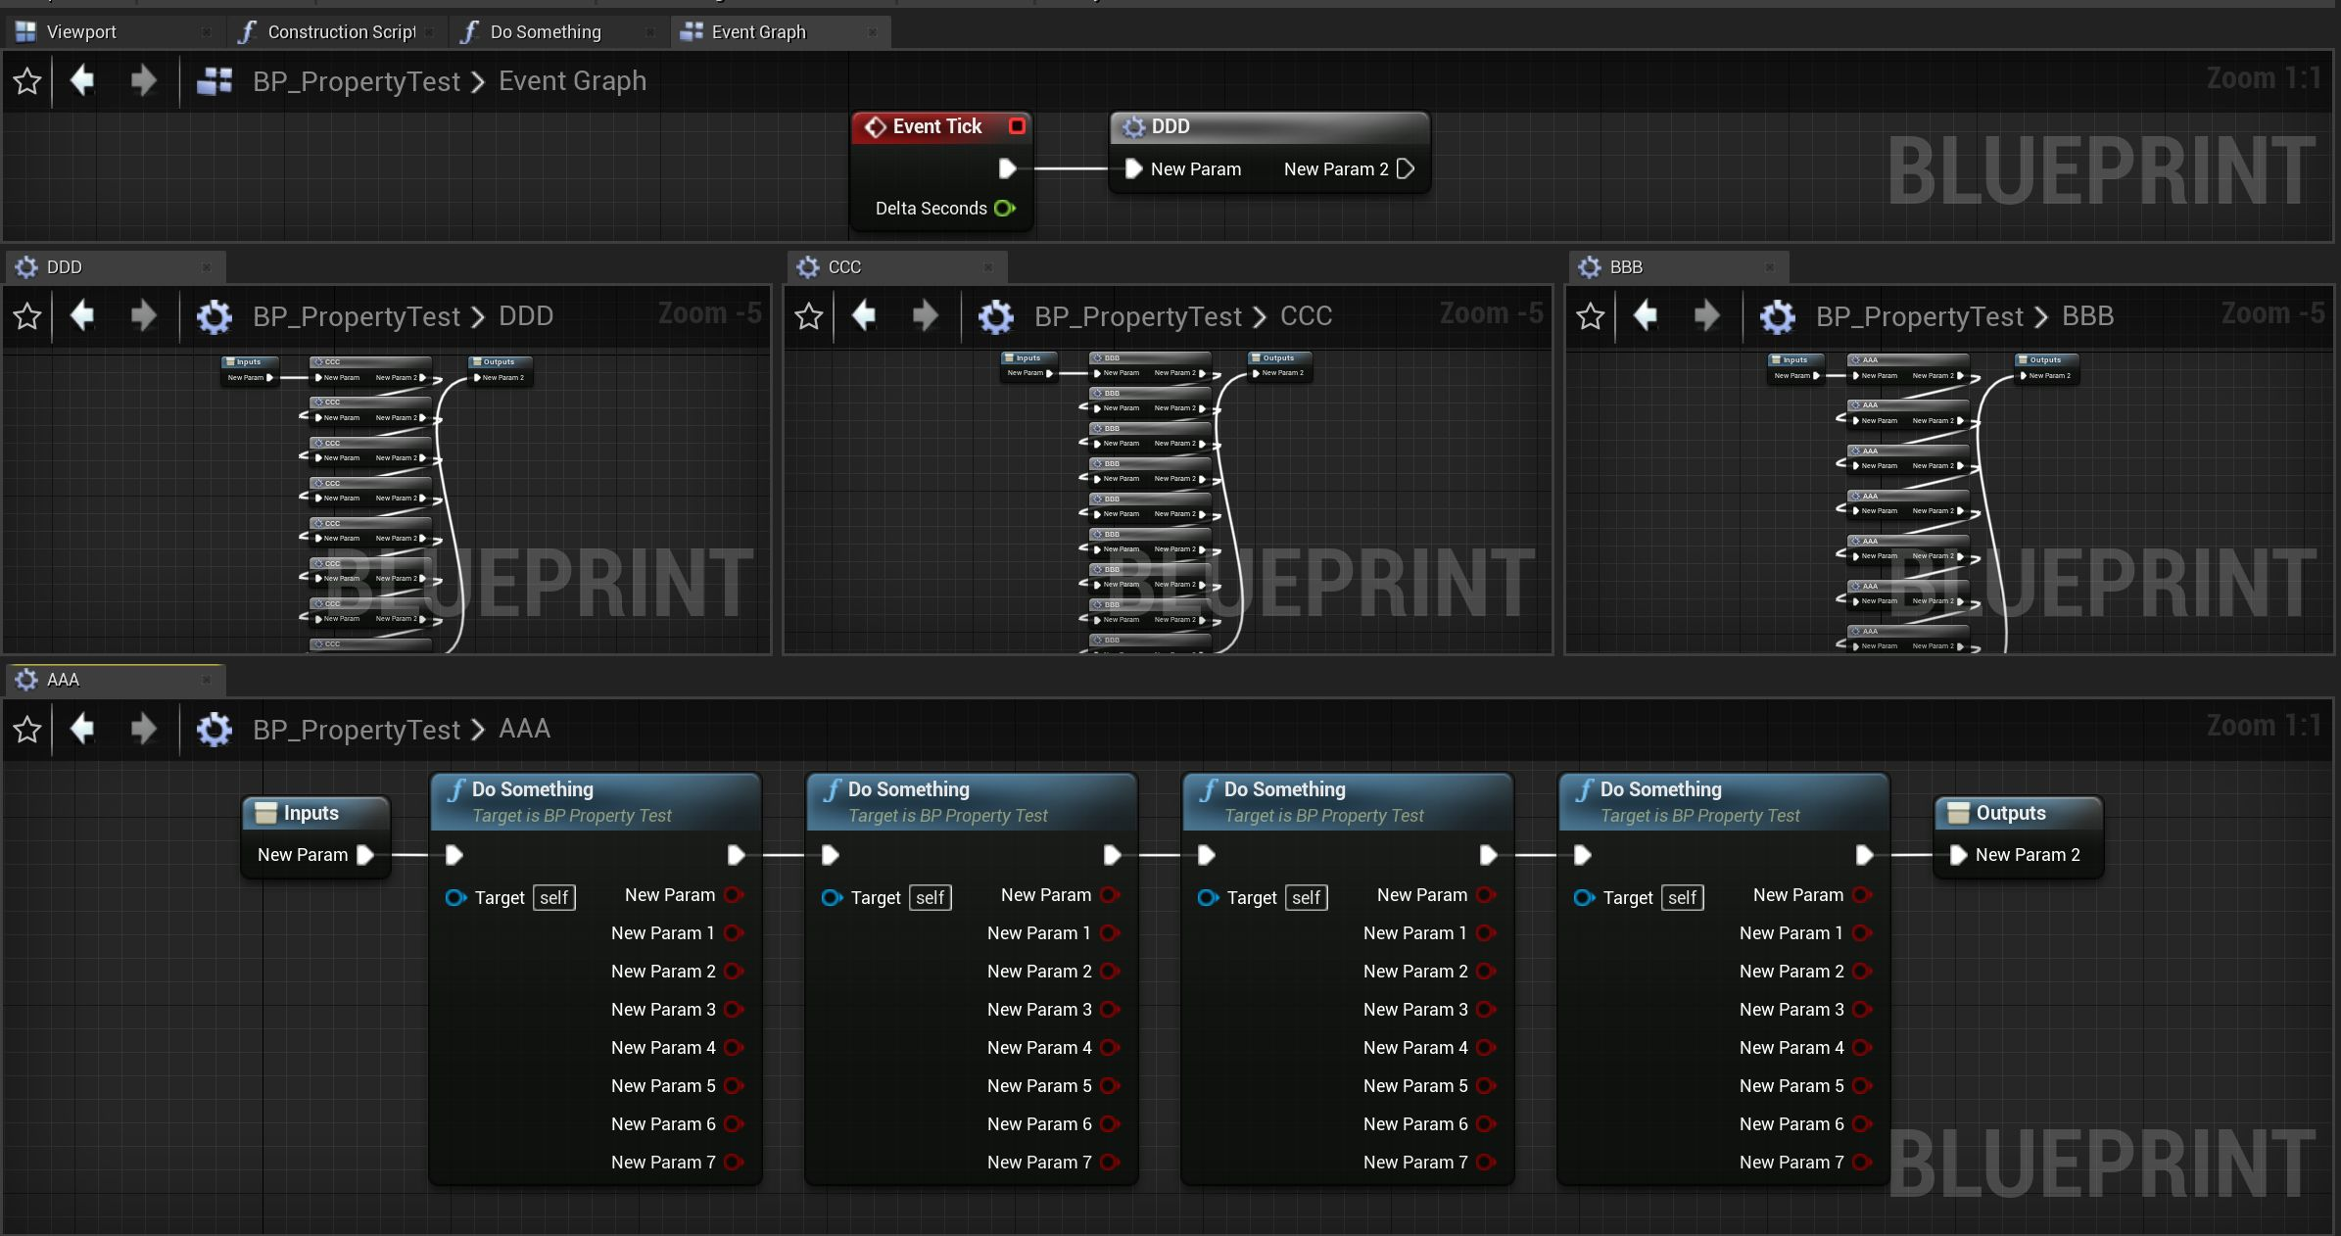Click the BP_PropertyTest blueprint icon in the Event Graph breadcrumb
Image resolution: width=2341 pixels, height=1236 pixels.
tap(215, 80)
